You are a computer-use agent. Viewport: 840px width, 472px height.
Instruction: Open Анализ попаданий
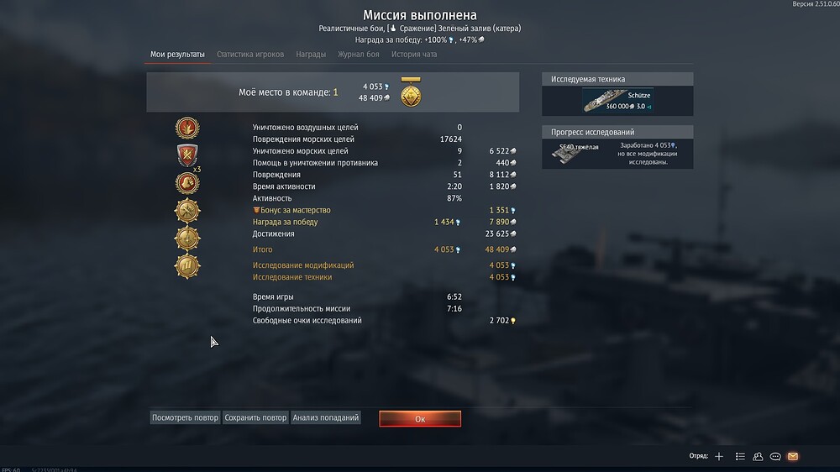tap(326, 418)
